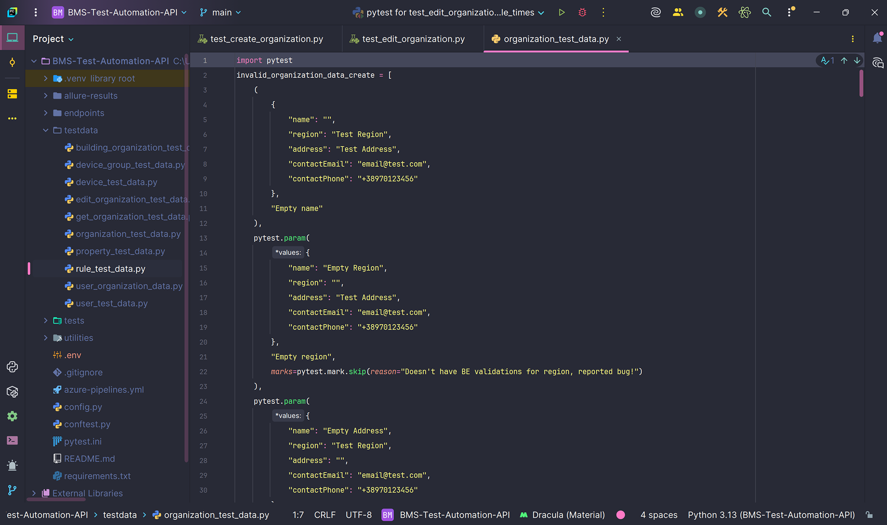
Task: Collapse the testdata folder
Action: [x=45, y=130]
